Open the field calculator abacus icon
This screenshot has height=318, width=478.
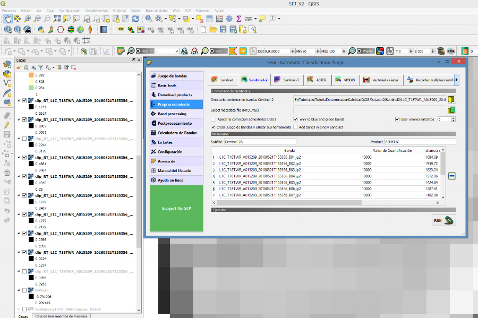[219, 19]
